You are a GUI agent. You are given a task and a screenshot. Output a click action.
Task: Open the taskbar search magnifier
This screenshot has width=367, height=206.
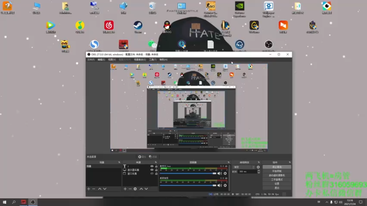point(14,202)
